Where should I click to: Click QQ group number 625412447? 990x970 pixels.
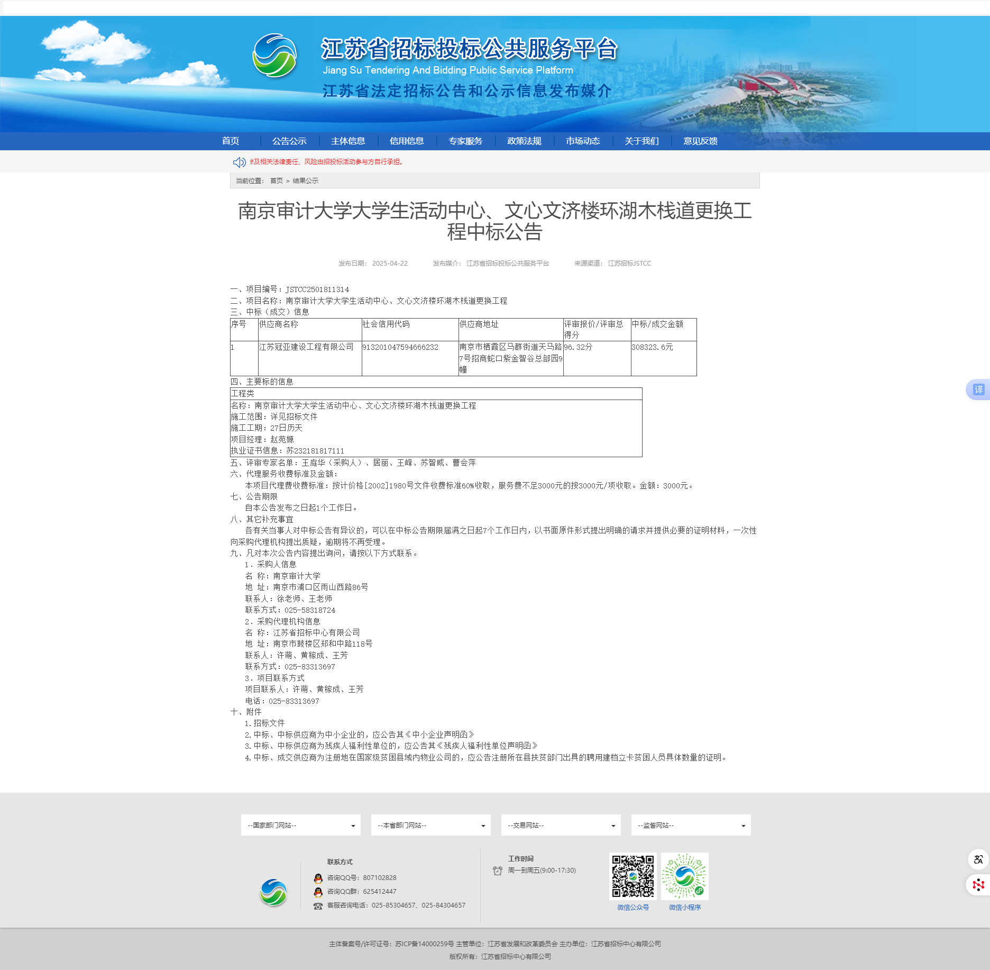point(380,892)
